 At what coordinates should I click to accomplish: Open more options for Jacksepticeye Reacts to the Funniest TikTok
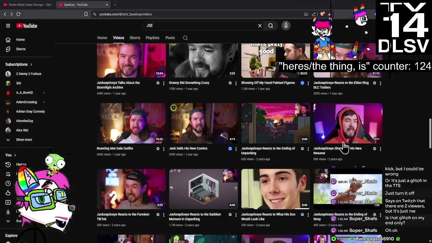click(x=164, y=215)
